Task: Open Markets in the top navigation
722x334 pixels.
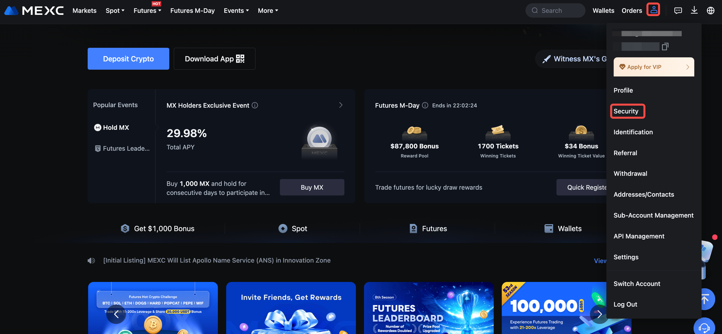Action: click(x=84, y=11)
